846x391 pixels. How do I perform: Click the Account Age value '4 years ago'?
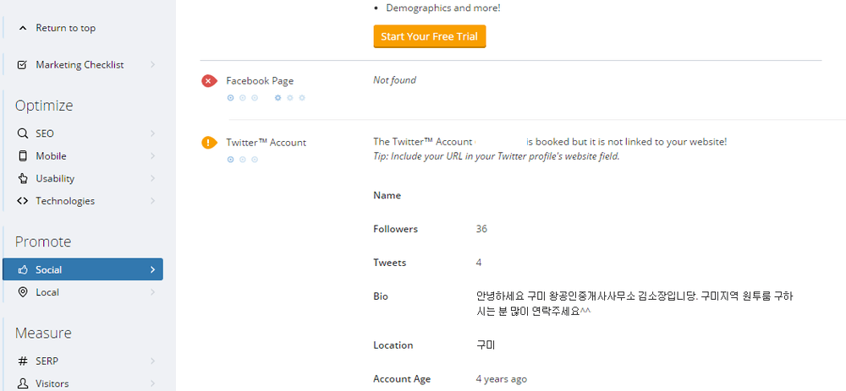pos(501,379)
